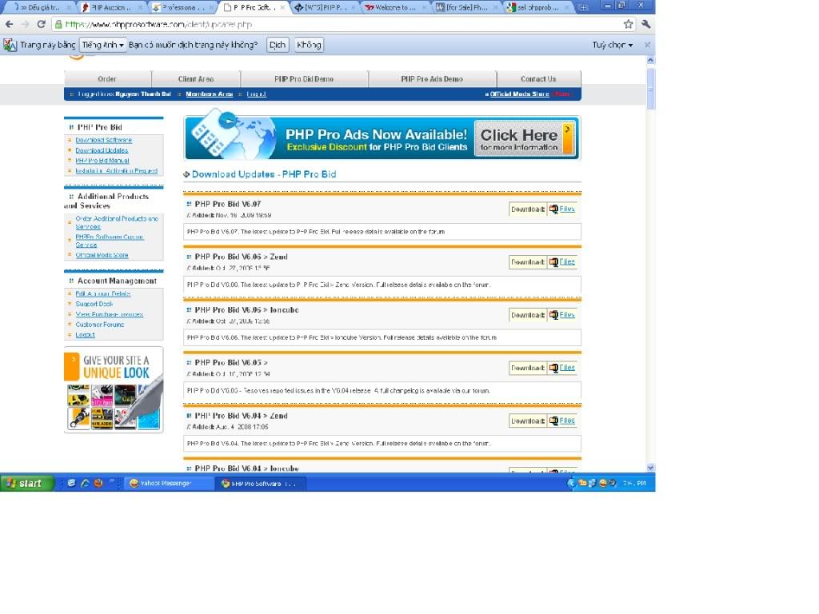The height and width of the screenshot is (614, 819).
Task: Open Members Area link in the blue bar
Action: click(x=210, y=94)
